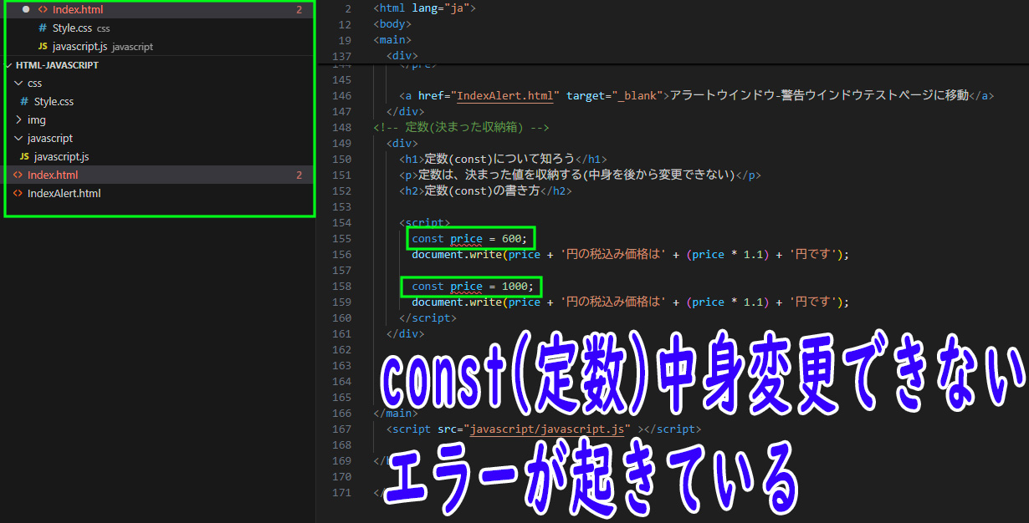
Task: Click the value 600 on line 155
Action: pos(511,239)
